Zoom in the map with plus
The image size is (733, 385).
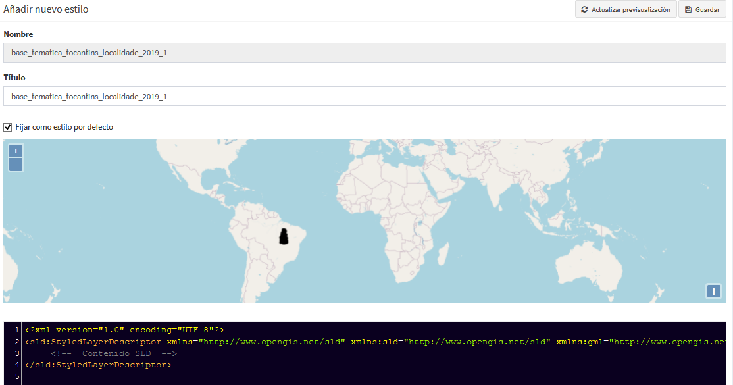[x=16, y=151]
